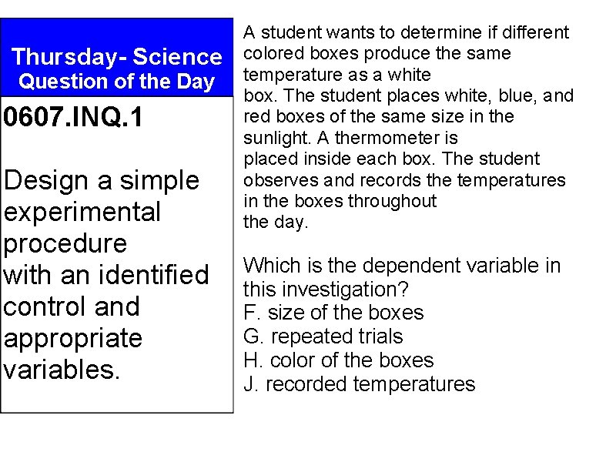Pick answer H, color of the boxes

pos(338,360)
